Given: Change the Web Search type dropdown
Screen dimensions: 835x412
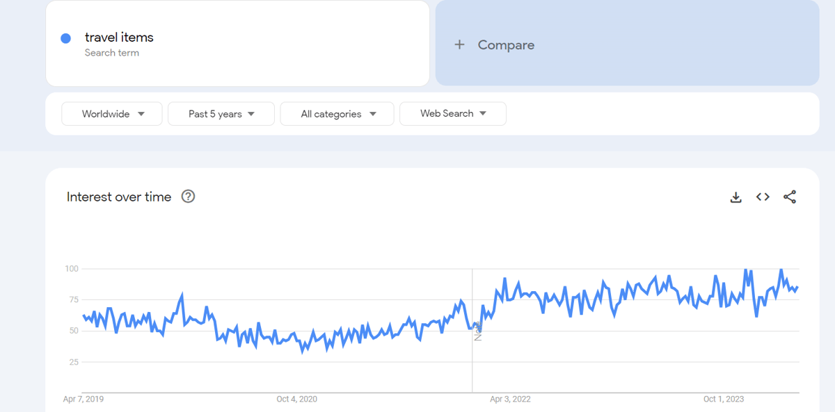Looking at the screenshot, I should point(453,114).
